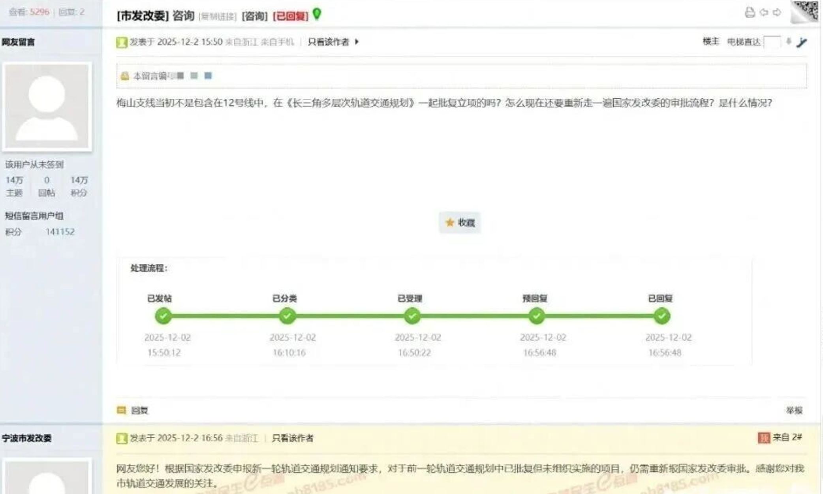The width and height of the screenshot is (823, 494).
Task: Toggle the 收藏 favorite star
Action: (x=460, y=222)
